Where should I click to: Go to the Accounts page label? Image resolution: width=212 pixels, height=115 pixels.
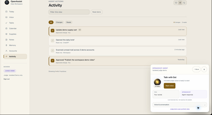pyautogui.click(x=13, y=51)
